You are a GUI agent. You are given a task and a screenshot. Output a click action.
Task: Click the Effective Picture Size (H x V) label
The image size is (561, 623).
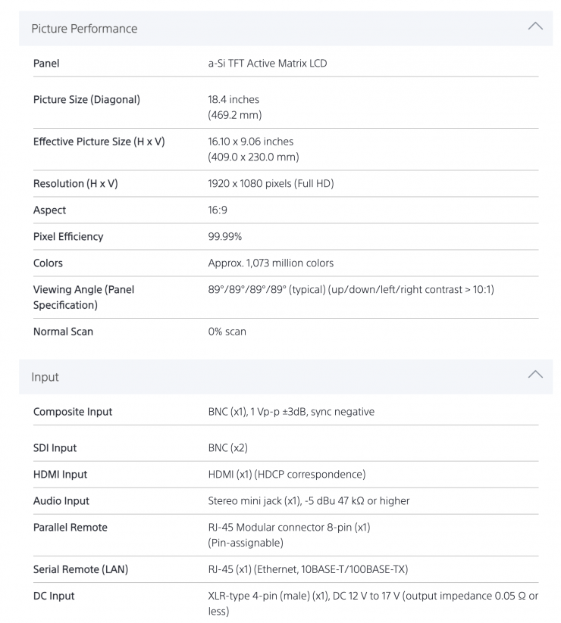click(99, 142)
